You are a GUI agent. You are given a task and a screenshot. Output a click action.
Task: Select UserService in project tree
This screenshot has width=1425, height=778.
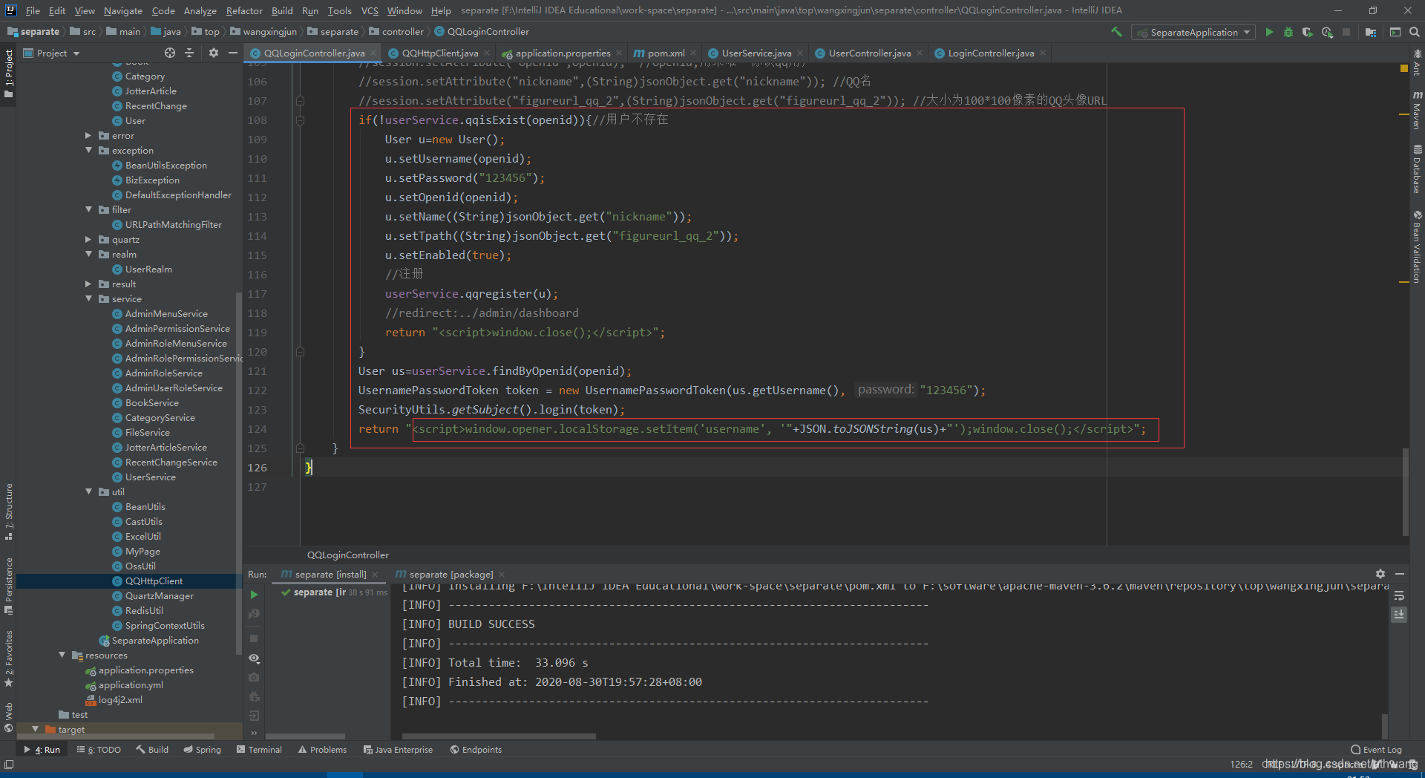coord(150,477)
